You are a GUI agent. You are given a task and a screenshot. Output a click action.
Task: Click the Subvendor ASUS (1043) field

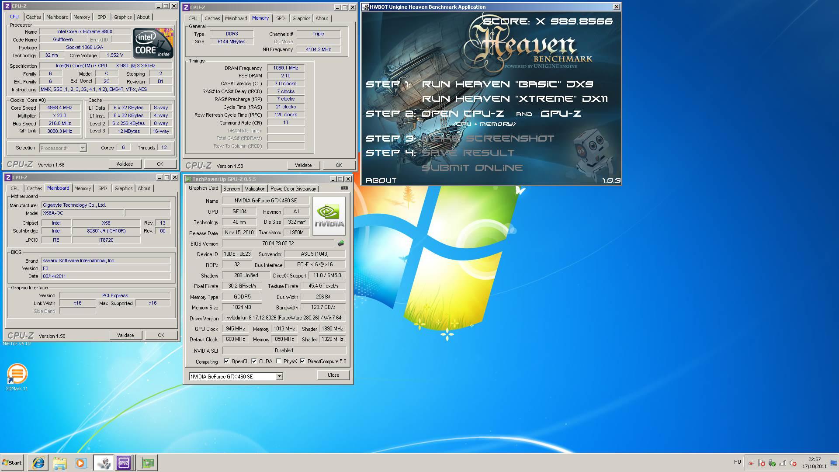315,254
